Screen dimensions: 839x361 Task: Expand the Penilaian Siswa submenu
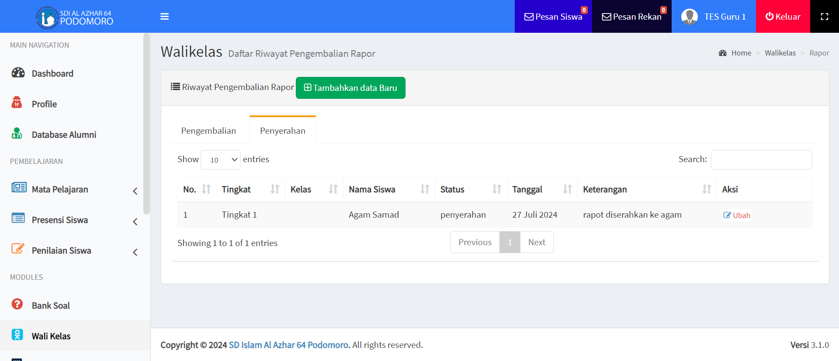(x=135, y=252)
